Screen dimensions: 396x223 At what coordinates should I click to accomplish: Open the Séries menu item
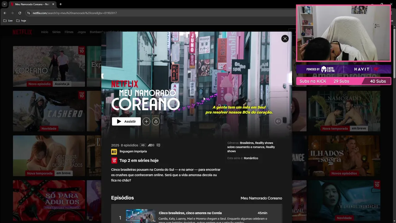(x=56, y=32)
